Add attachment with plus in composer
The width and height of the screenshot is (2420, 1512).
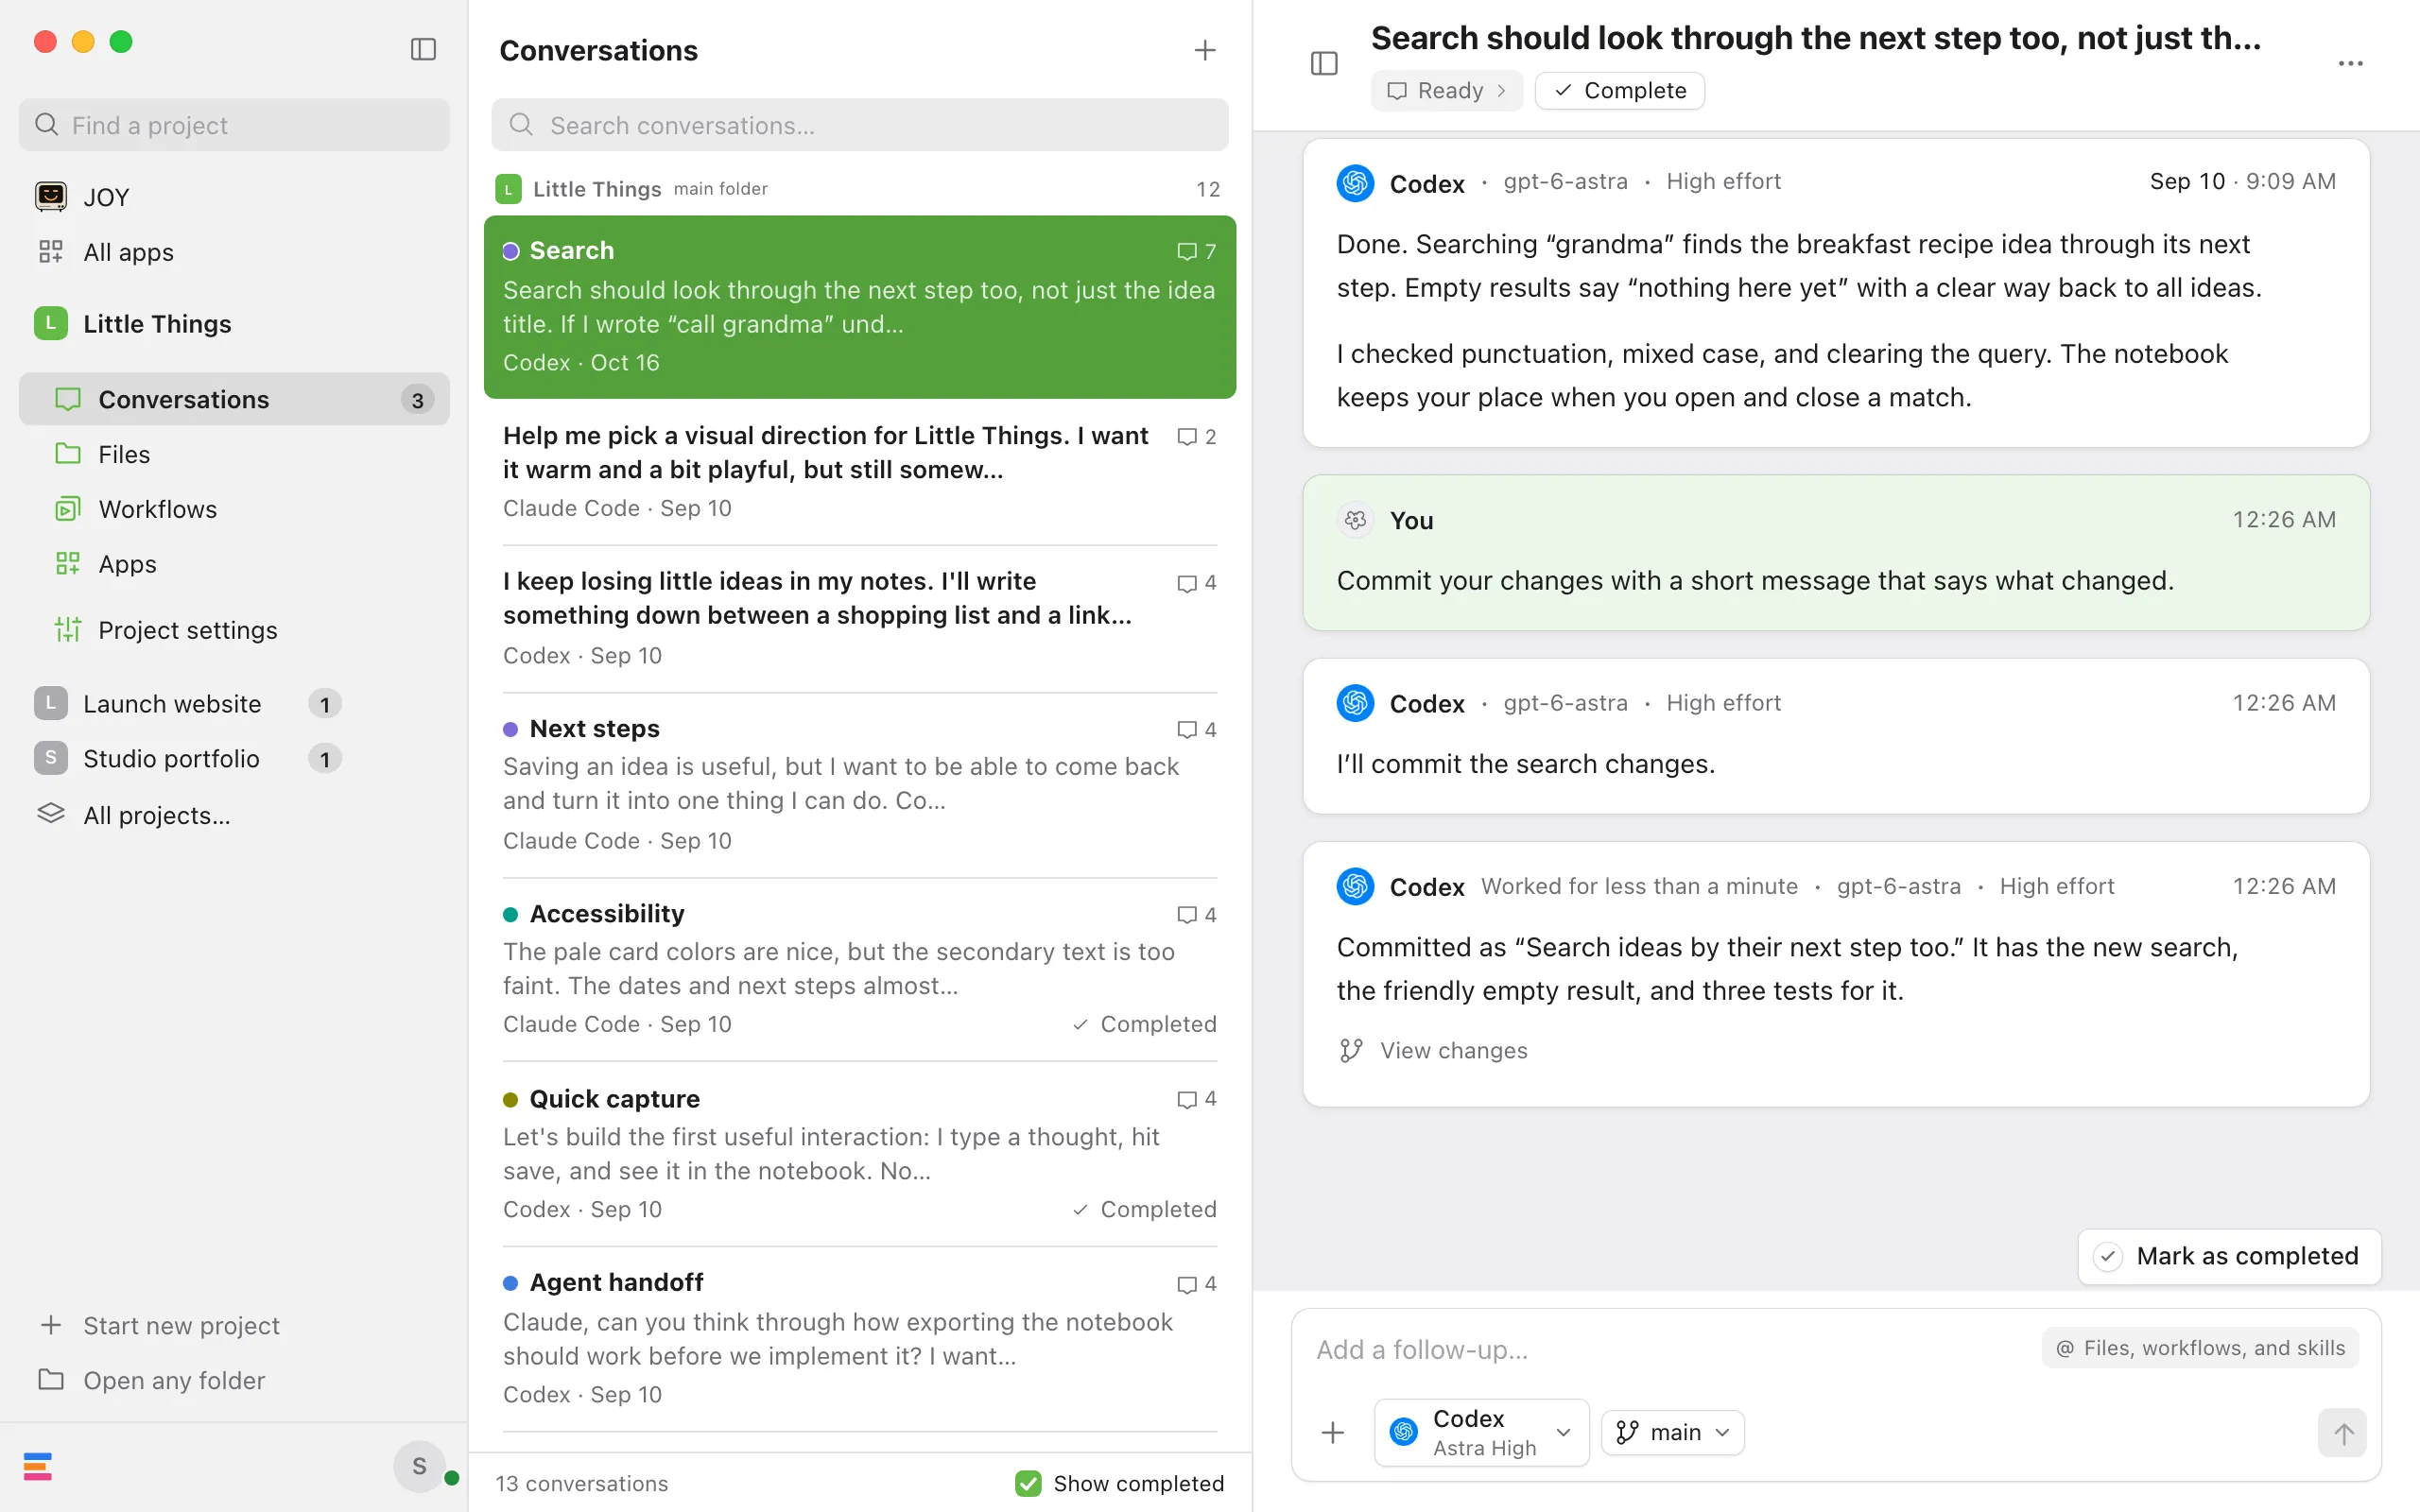click(x=1333, y=1433)
